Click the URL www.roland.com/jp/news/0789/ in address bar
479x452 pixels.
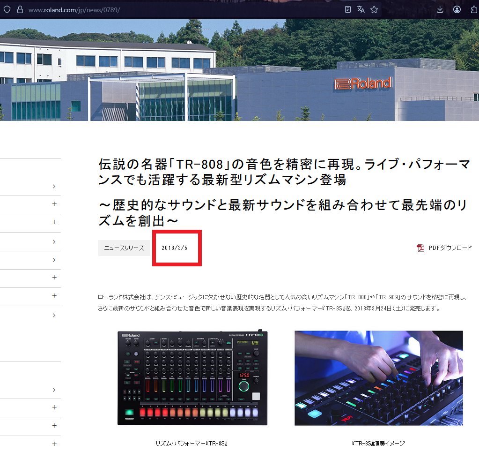74,10
